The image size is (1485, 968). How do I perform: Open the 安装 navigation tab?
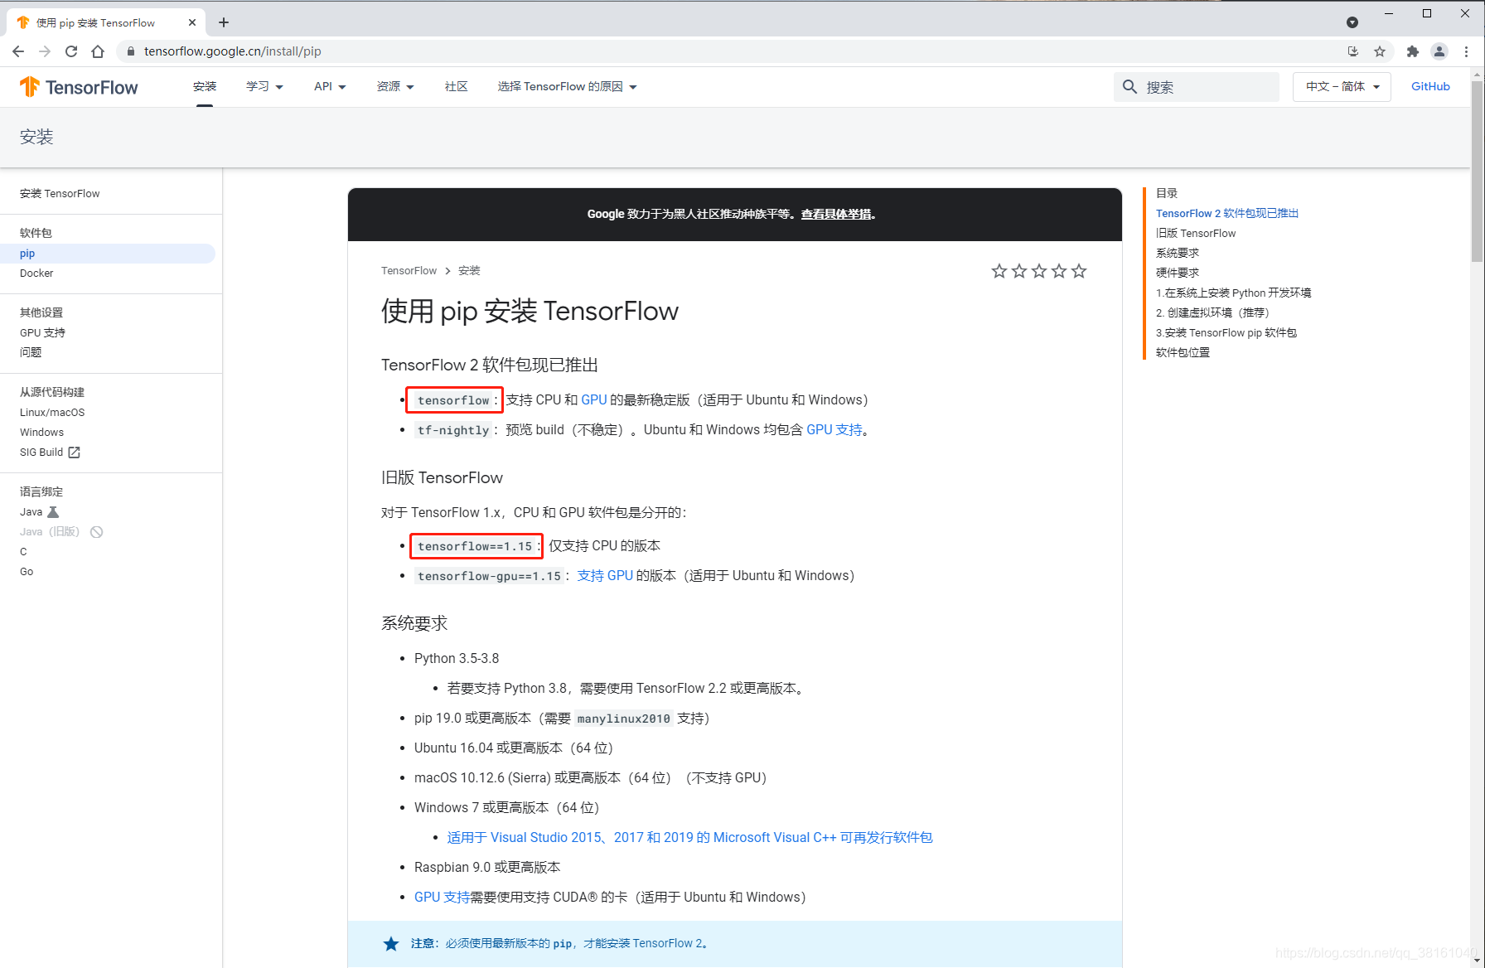(x=205, y=86)
